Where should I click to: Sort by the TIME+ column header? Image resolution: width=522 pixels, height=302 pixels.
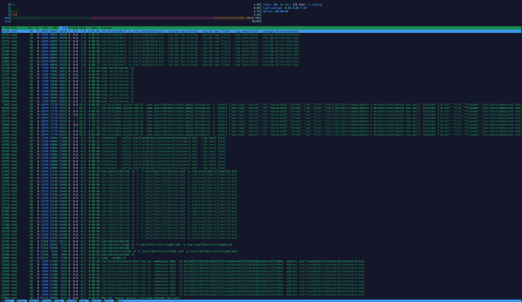click(x=94, y=28)
